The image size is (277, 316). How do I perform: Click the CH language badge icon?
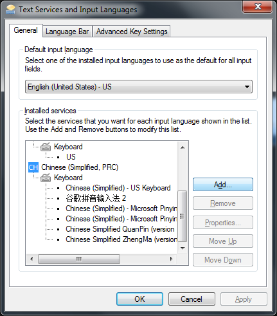[33, 167]
